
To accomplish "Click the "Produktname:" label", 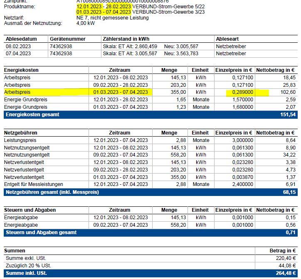I will [20, 7].
